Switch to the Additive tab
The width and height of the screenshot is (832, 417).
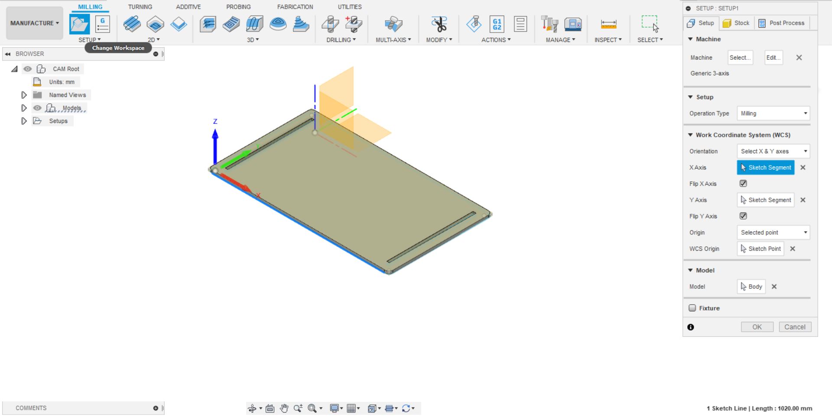[x=188, y=7]
